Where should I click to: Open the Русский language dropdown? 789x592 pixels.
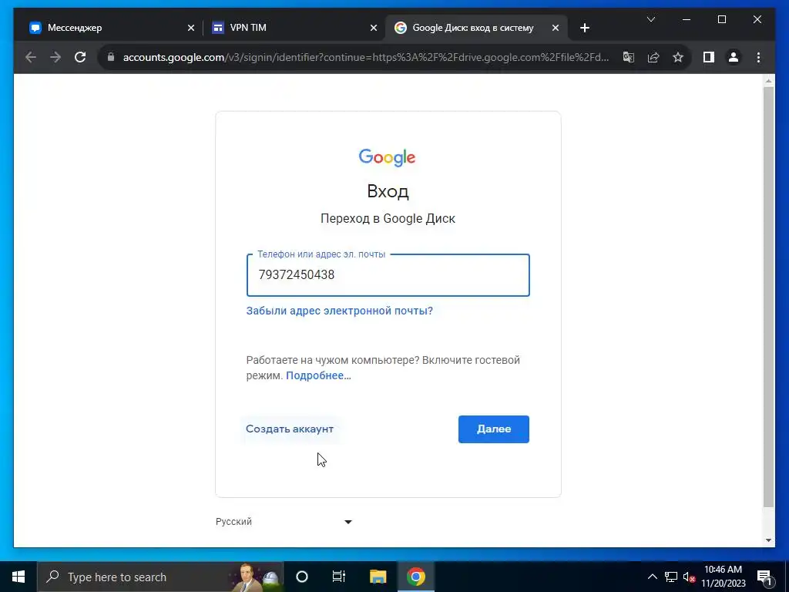click(x=284, y=522)
